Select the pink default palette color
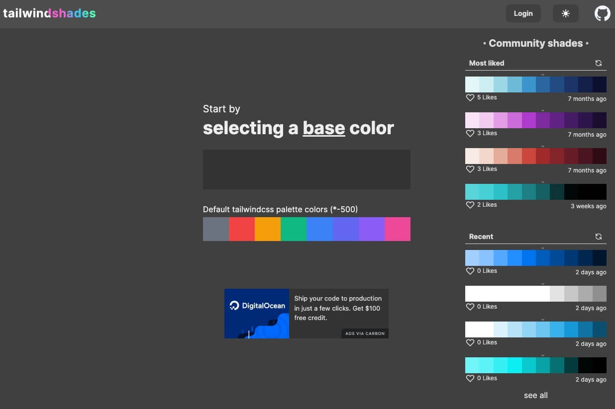The height and width of the screenshot is (409, 615). [x=398, y=229]
